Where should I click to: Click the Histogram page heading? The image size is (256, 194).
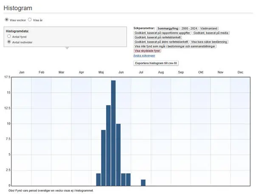[x=18, y=8]
